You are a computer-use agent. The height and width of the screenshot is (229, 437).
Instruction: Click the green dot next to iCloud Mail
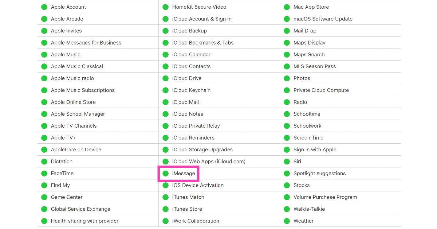(165, 102)
